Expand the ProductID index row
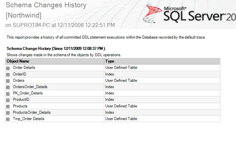Image resolution: width=236 pixels, height=151 pixels. (8, 100)
